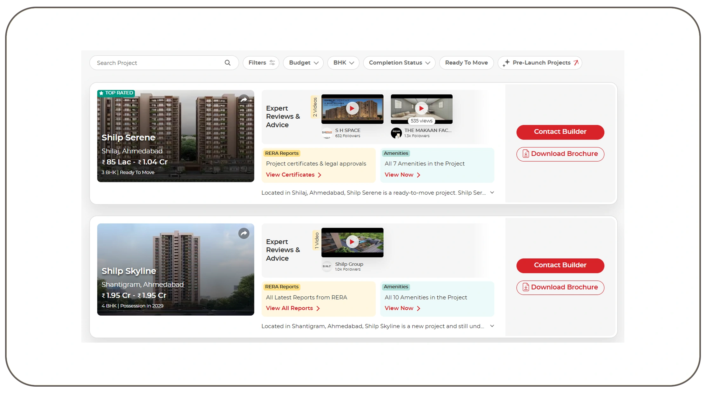Open Shilp Skyline project image
This screenshot has height=393, width=706.
tap(176, 269)
